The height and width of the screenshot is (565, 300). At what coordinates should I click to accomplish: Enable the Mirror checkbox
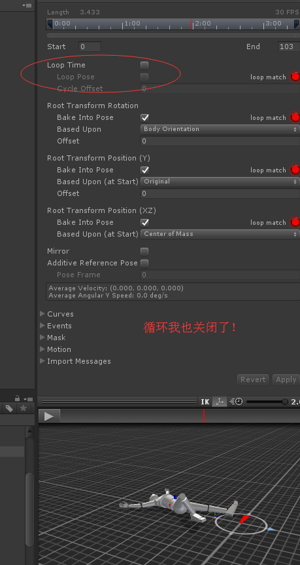click(144, 251)
